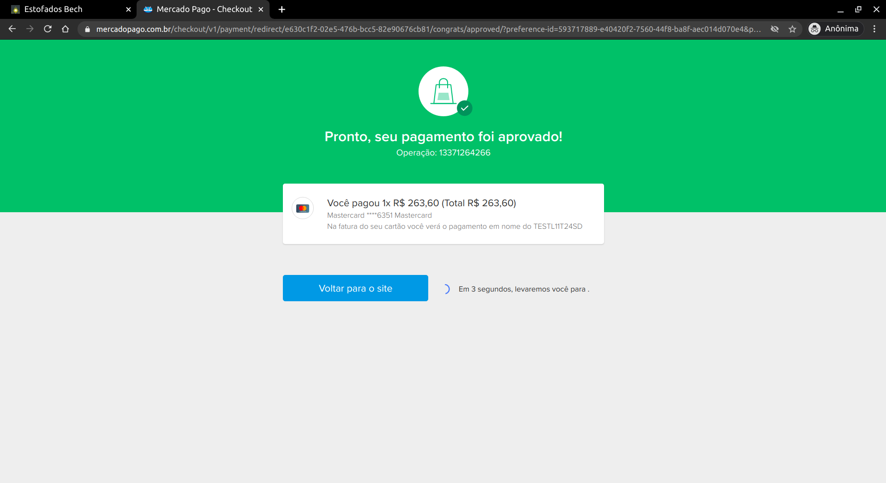Click the 'Pronto, seu pagamento foi aprovado!' heading
Screen dimensions: 886x483
pos(443,137)
